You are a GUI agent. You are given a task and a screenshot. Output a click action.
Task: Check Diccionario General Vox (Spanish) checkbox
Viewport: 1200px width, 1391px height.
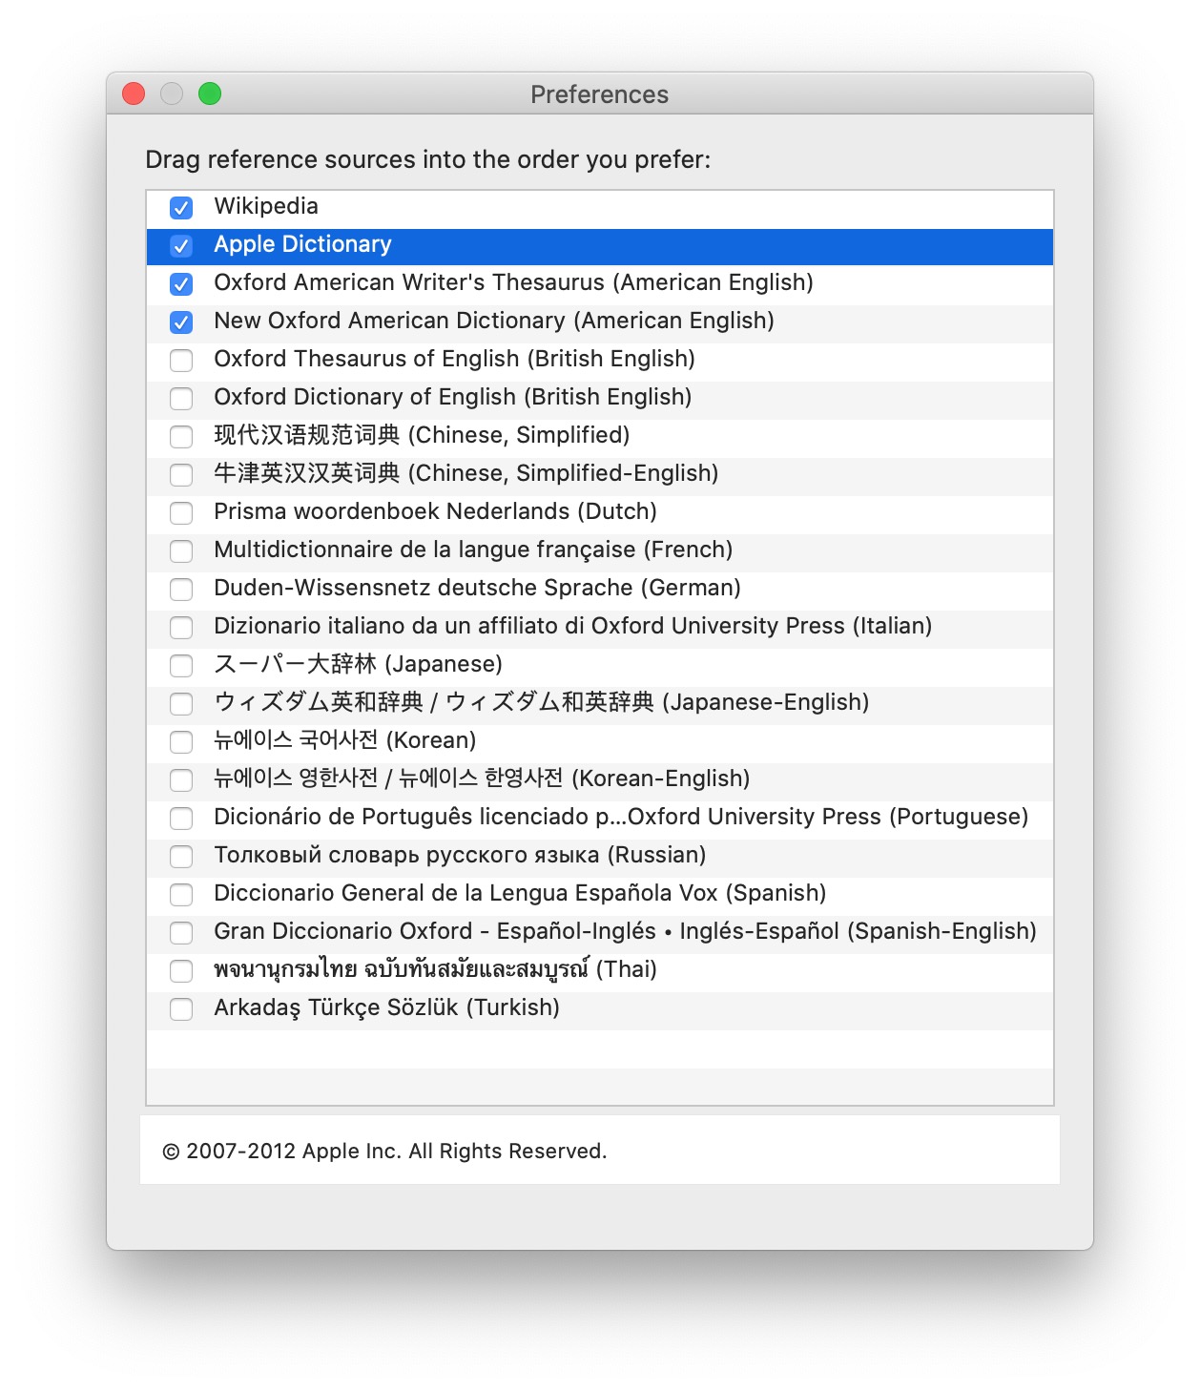[x=181, y=894]
